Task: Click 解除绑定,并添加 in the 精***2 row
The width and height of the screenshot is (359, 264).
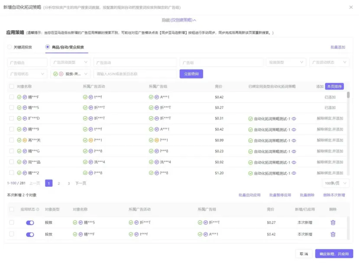Action: [330, 173]
